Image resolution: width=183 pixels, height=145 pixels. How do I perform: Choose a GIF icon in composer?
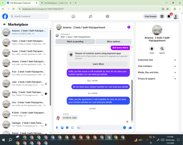(x=72, y=128)
